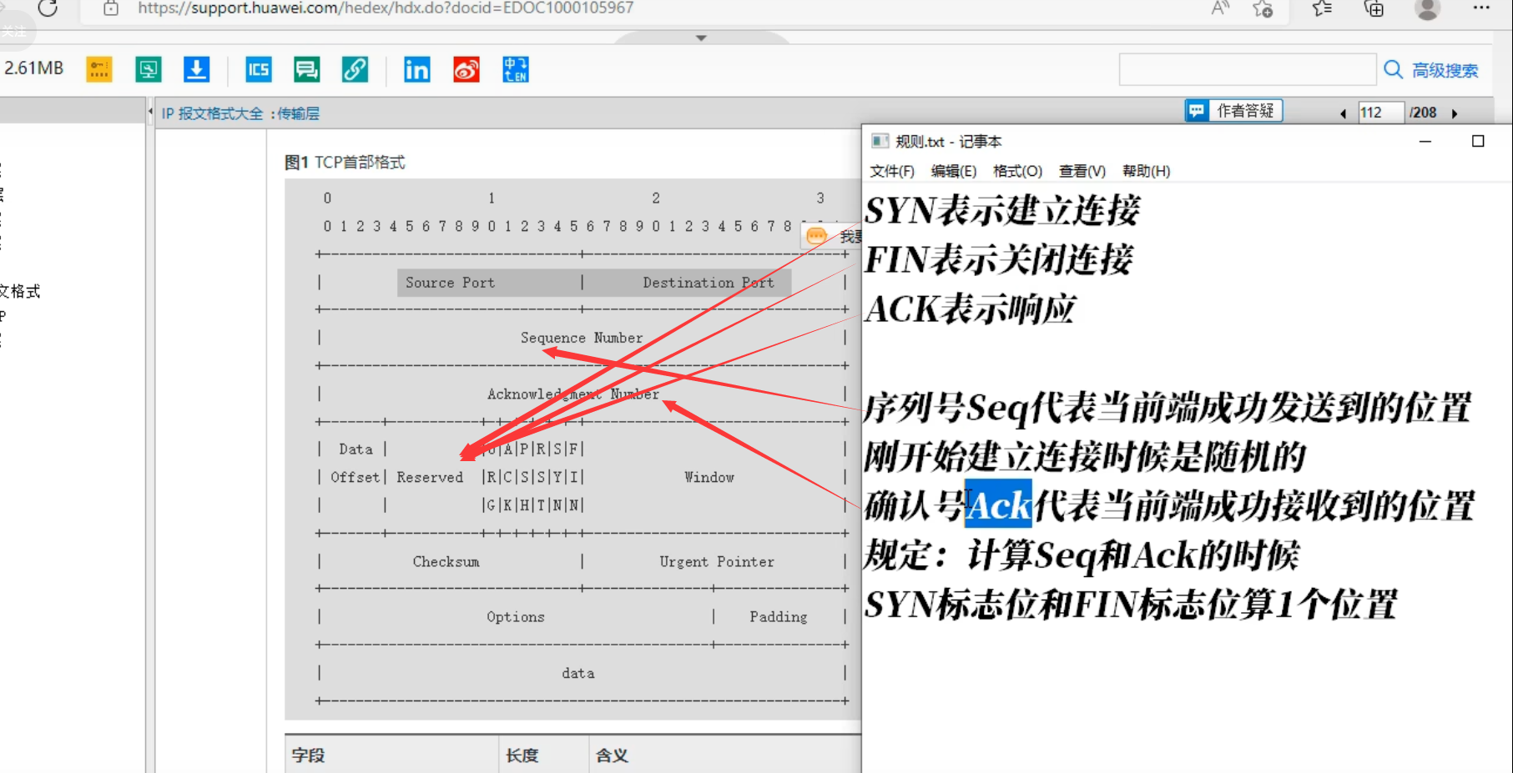Click the 高级搜索 advanced search link
Viewport: 1513px width, 773px height.
pyautogui.click(x=1445, y=70)
